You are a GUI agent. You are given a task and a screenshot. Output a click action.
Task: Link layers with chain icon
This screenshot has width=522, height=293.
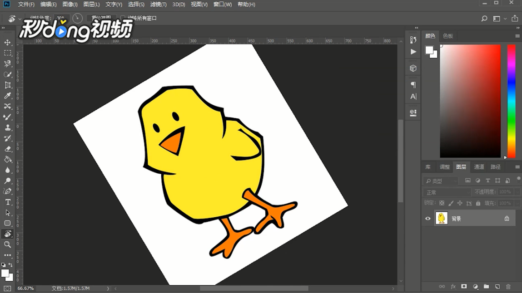pos(442,286)
